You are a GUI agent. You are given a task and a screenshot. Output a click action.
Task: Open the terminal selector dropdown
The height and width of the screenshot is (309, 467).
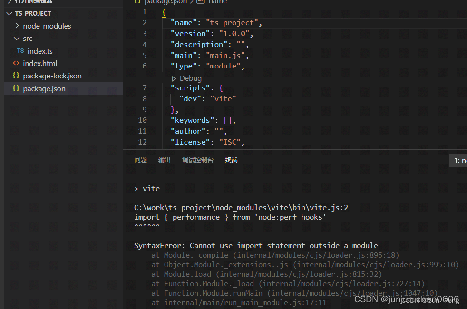coord(458,161)
